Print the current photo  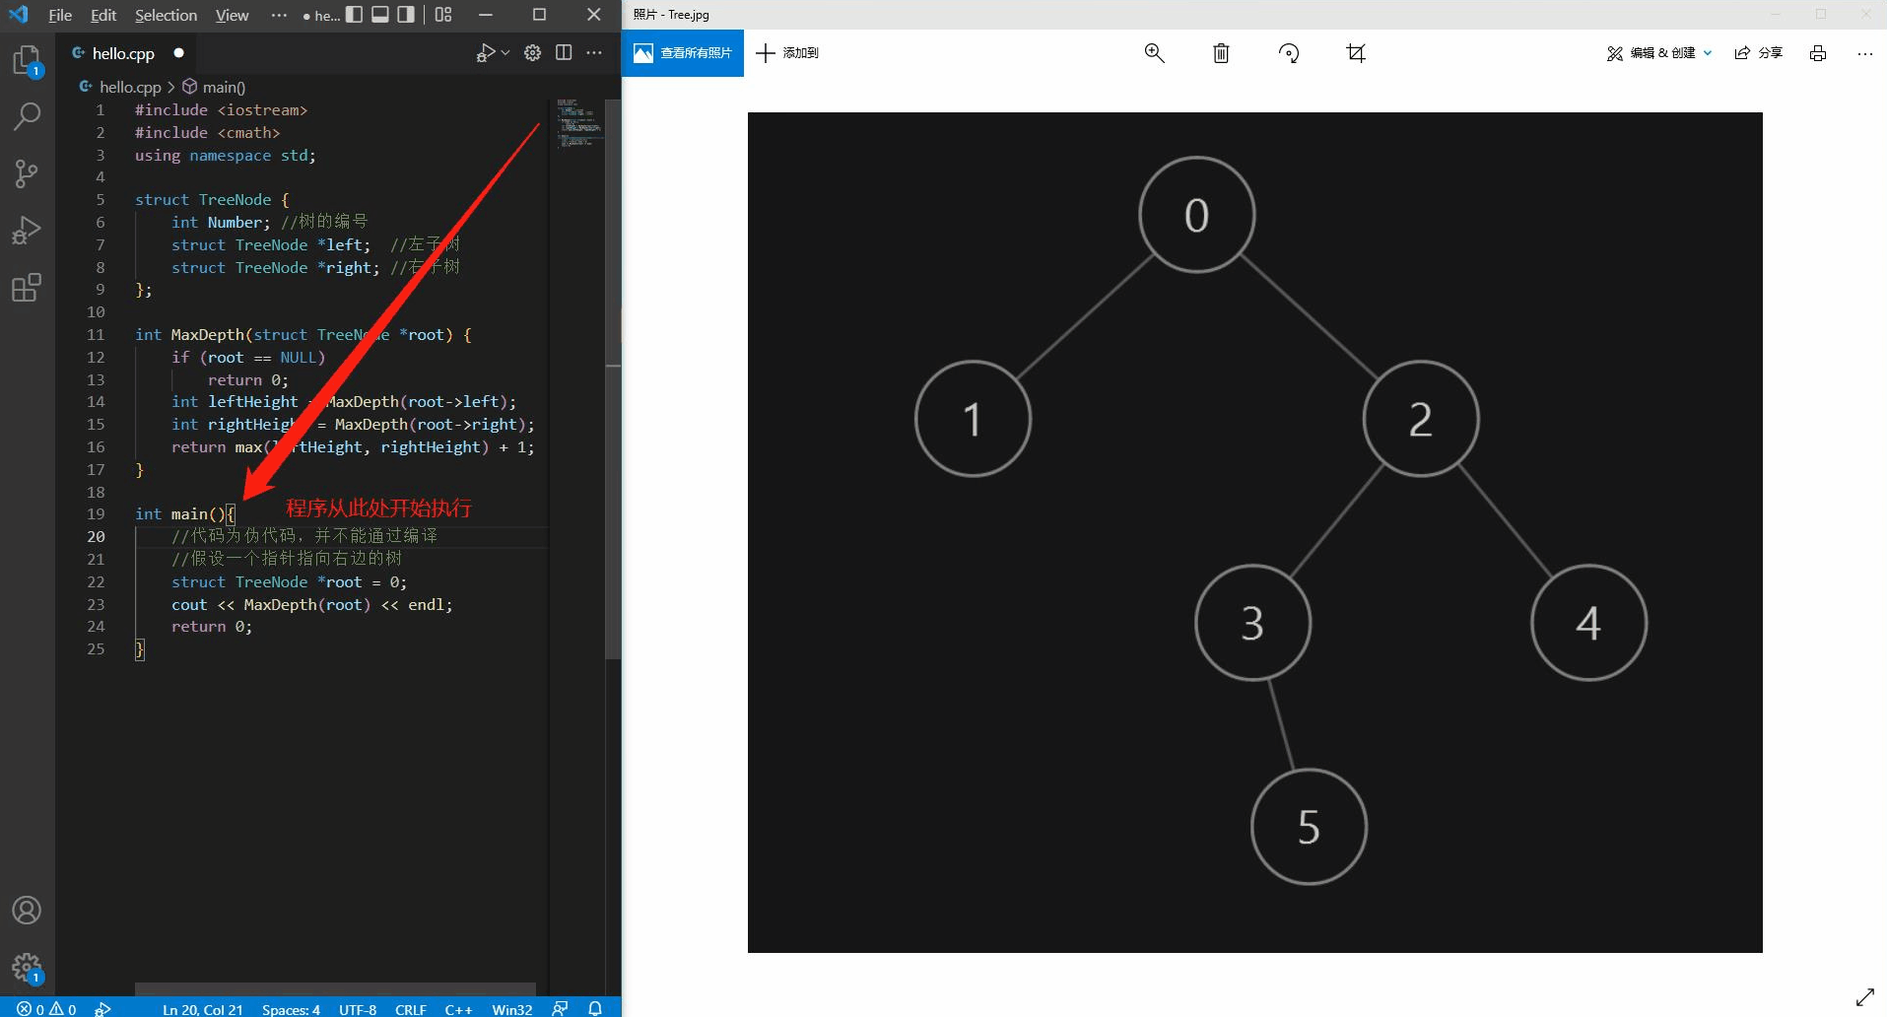(1818, 53)
